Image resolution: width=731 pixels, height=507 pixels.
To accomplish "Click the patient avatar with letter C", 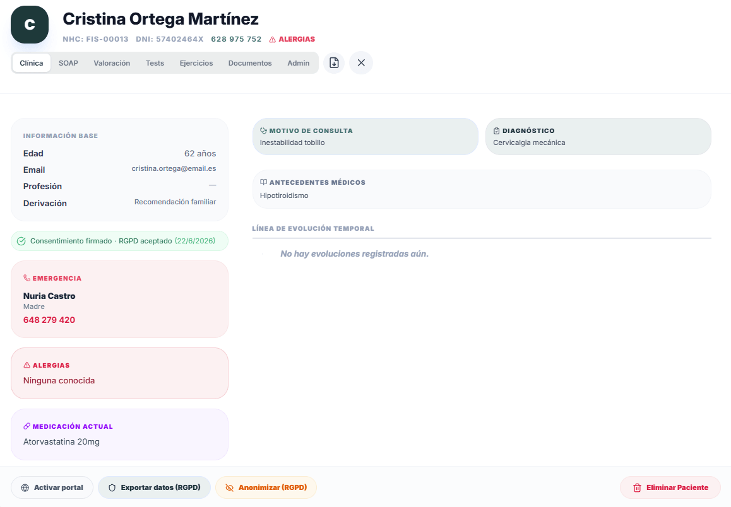I will 30,25.
